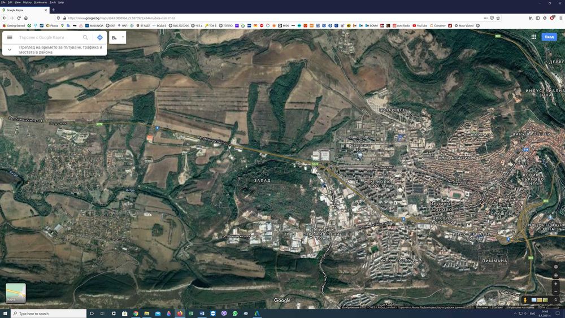Viewport: 565px width, 318px height.
Task: Open the Firefox Library button
Action: coord(531,18)
